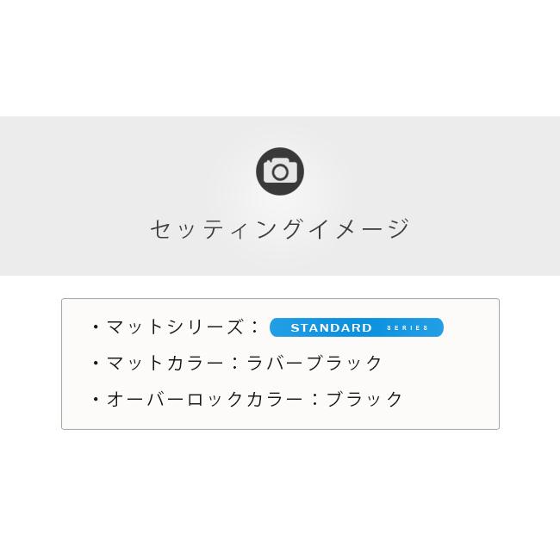Click the word STANDARD in the badge

[x=331, y=327]
